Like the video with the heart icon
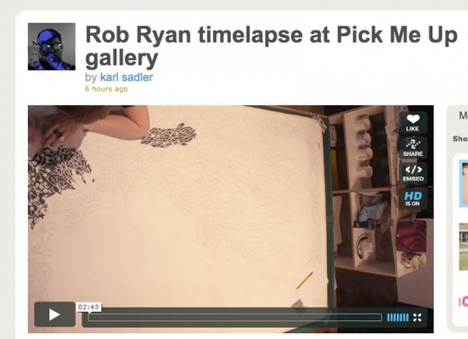The height and width of the screenshot is (339, 468). click(x=413, y=123)
